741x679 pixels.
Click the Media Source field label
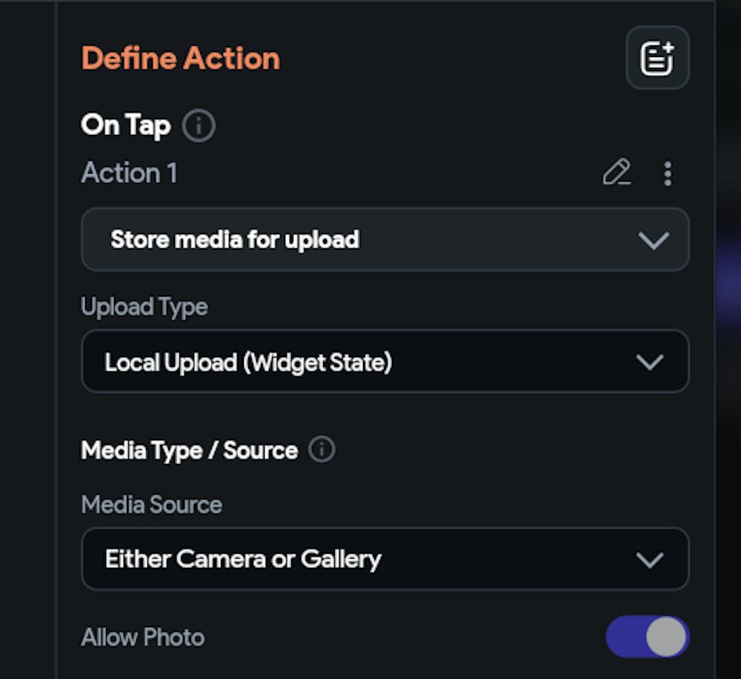(152, 505)
